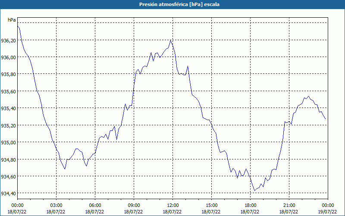Click the 934,40 y-axis value
Screen dimensions: 345x216
pos(8,193)
